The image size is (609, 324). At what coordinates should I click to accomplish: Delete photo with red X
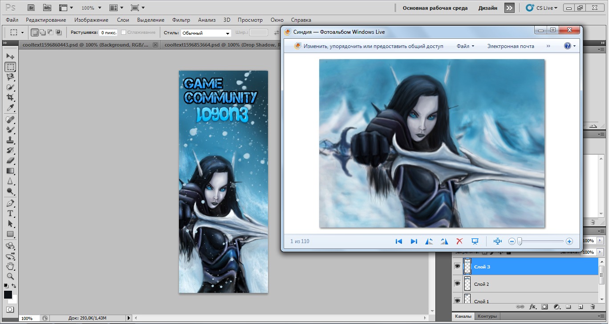point(460,241)
